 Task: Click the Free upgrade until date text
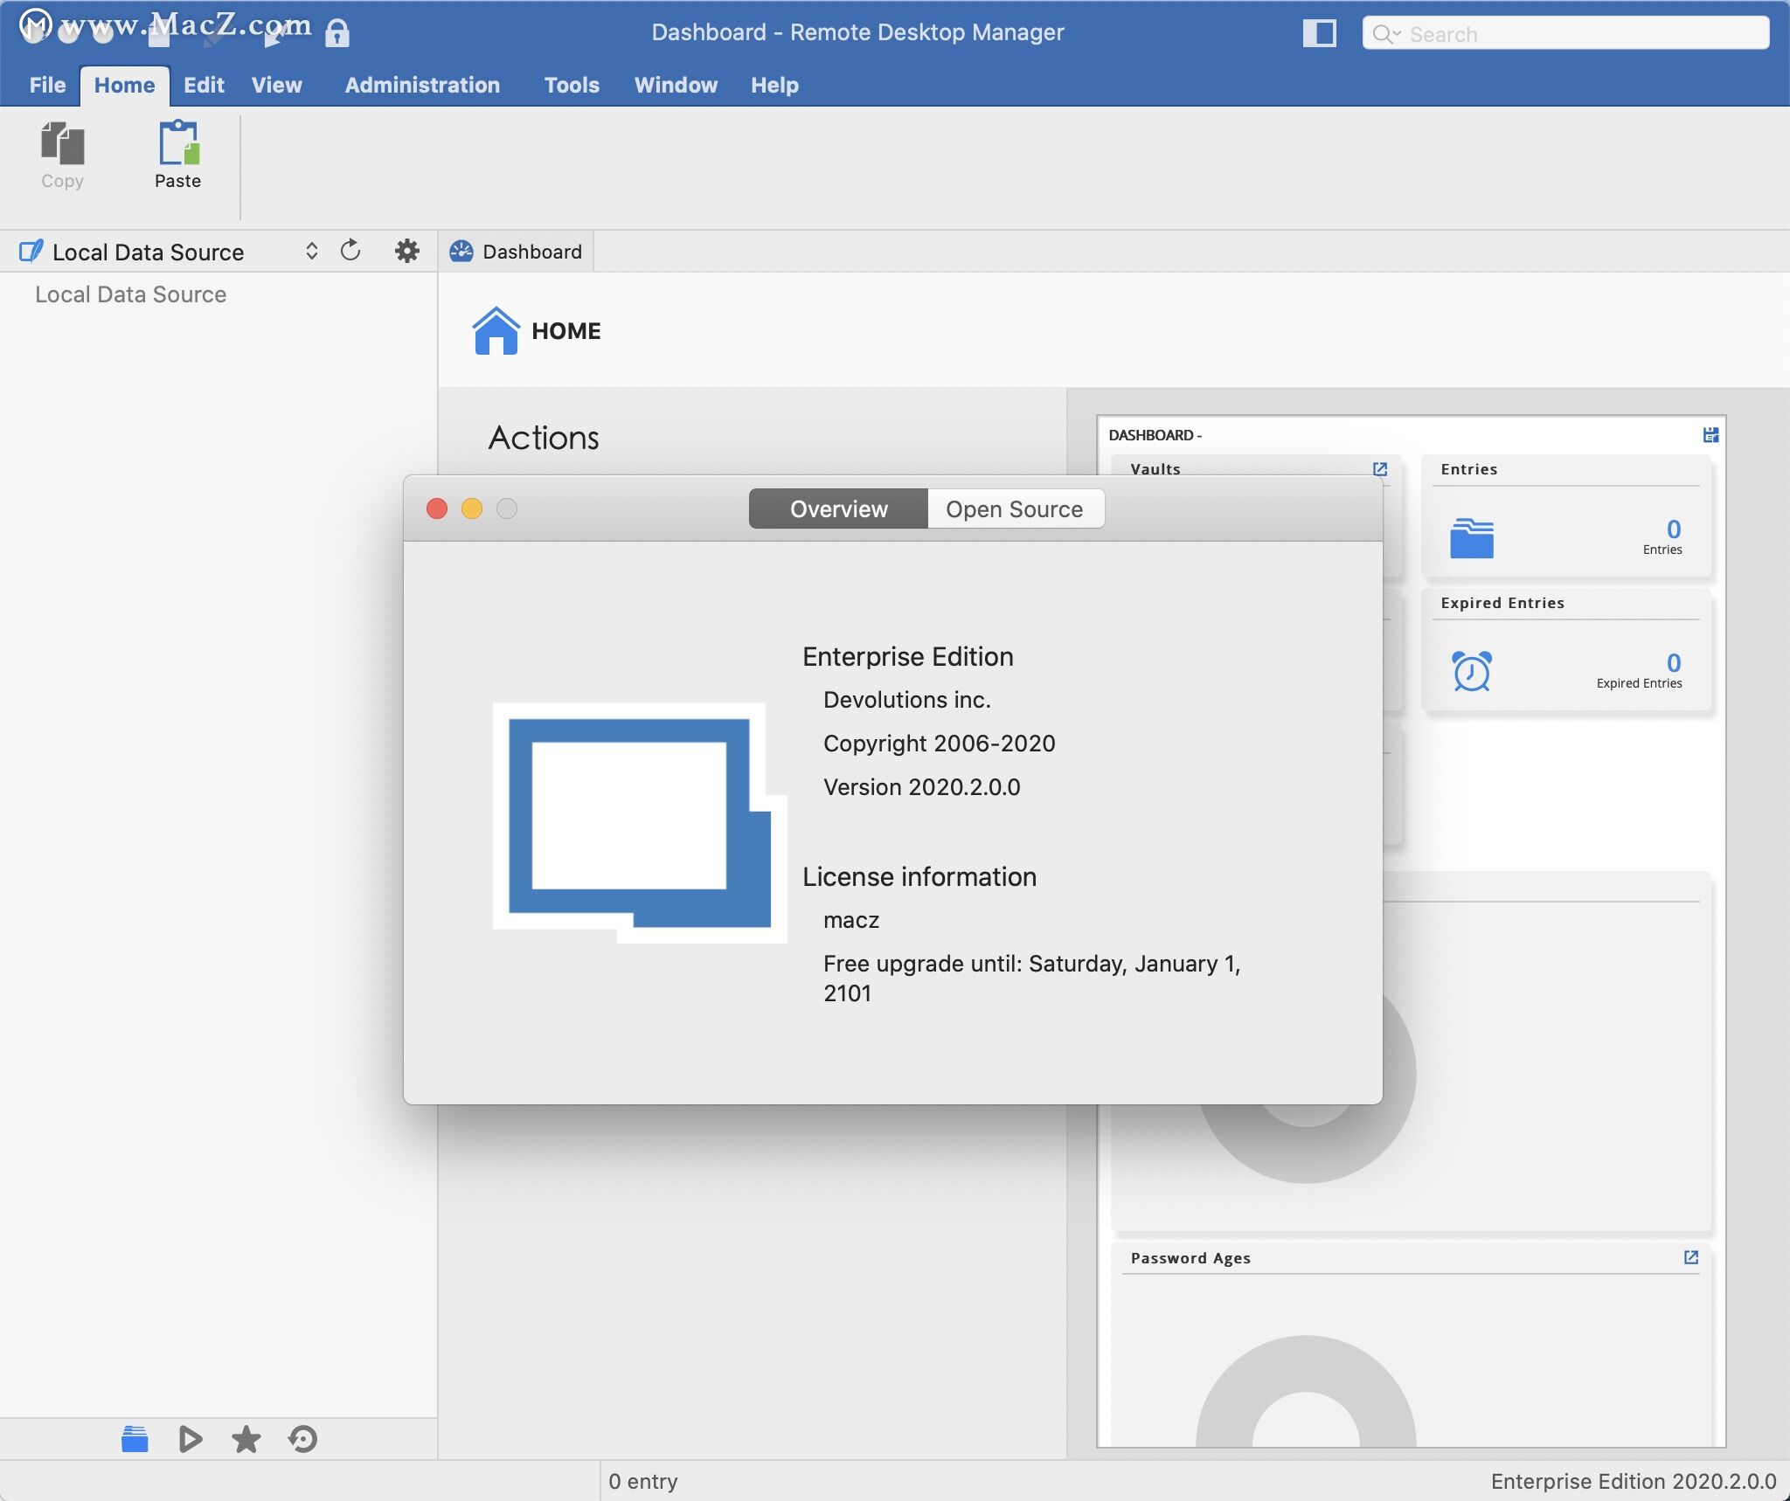point(1032,978)
